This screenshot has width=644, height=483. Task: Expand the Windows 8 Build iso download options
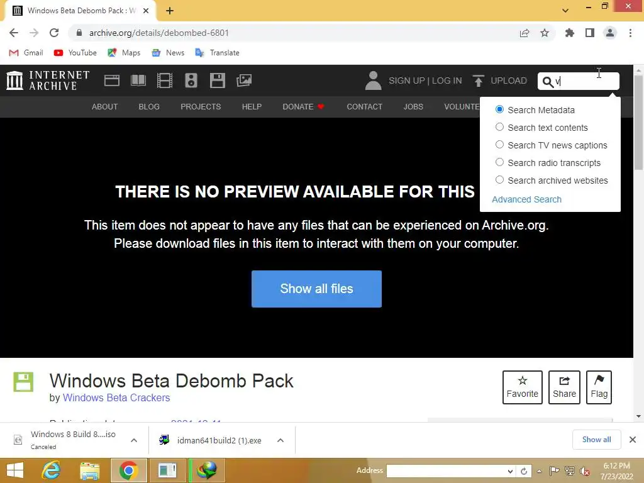pos(134,440)
